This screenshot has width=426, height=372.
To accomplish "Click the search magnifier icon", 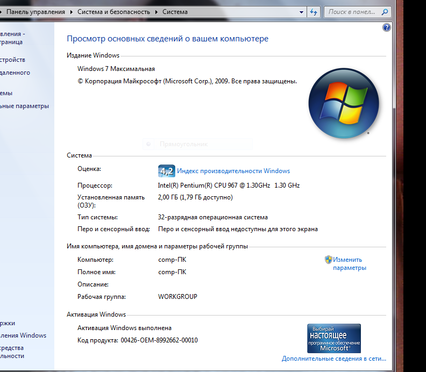I will 385,12.
